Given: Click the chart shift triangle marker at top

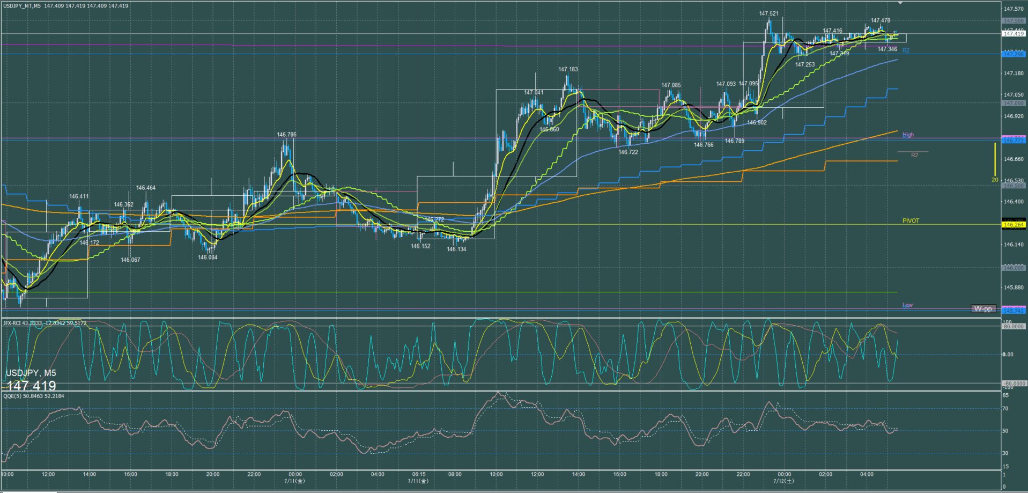Looking at the screenshot, I should [x=900, y=3].
